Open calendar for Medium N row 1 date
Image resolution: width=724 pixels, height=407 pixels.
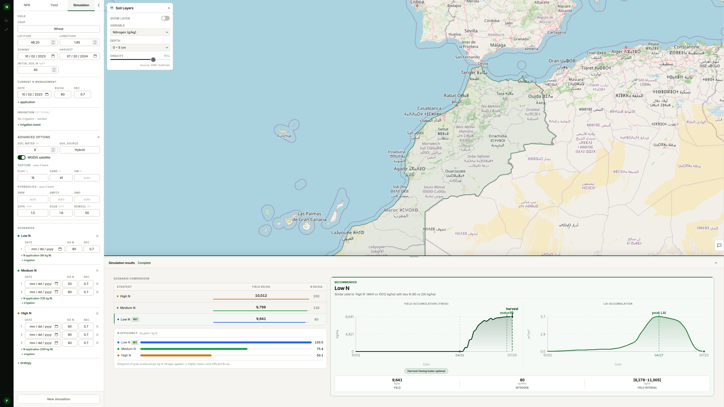(56, 283)
